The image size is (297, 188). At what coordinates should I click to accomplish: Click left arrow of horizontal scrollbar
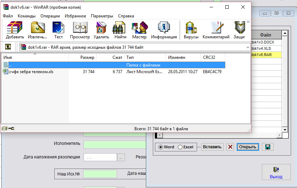(160, 135)
